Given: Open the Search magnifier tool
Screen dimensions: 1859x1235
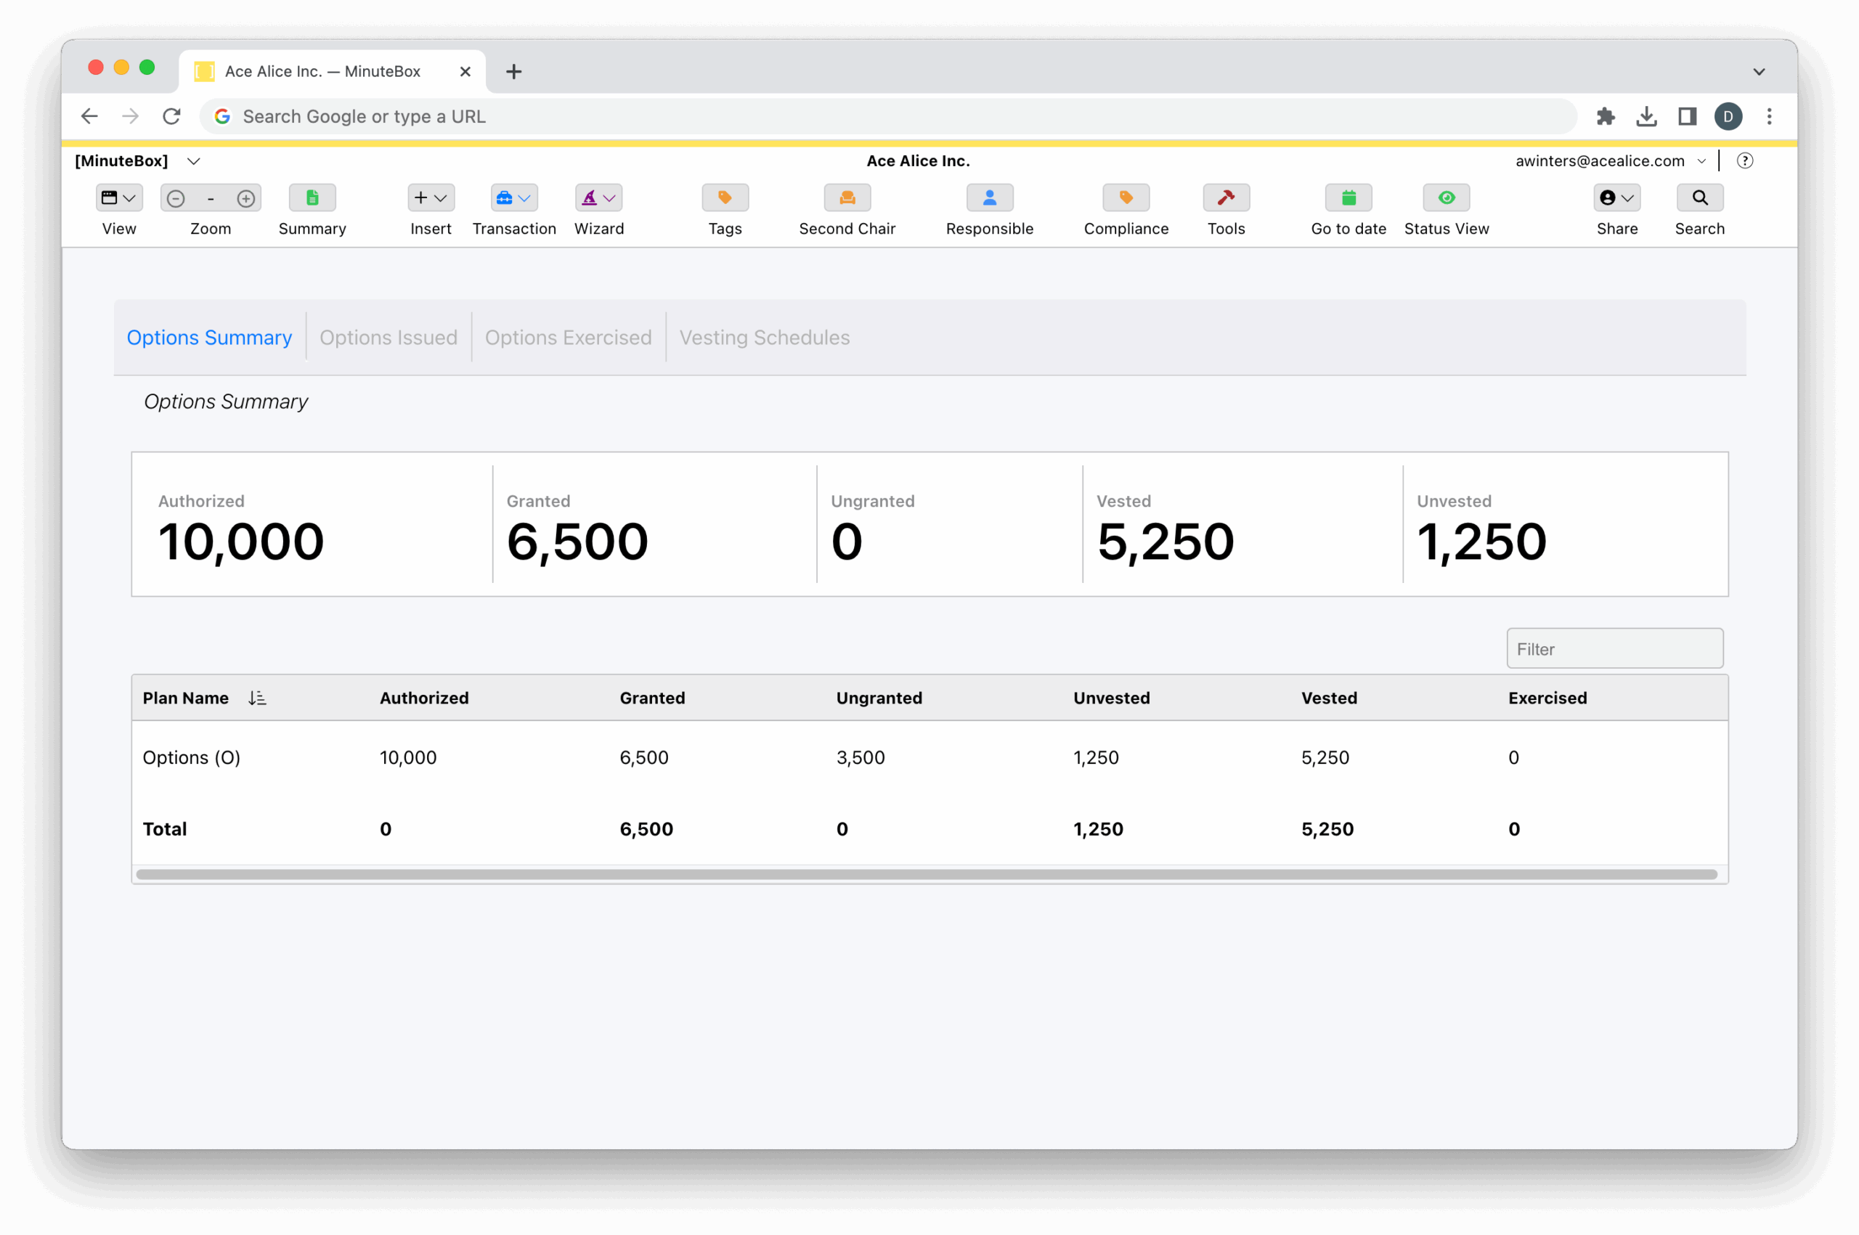Looking at the screenshot, I should [x=1699, y=197].
